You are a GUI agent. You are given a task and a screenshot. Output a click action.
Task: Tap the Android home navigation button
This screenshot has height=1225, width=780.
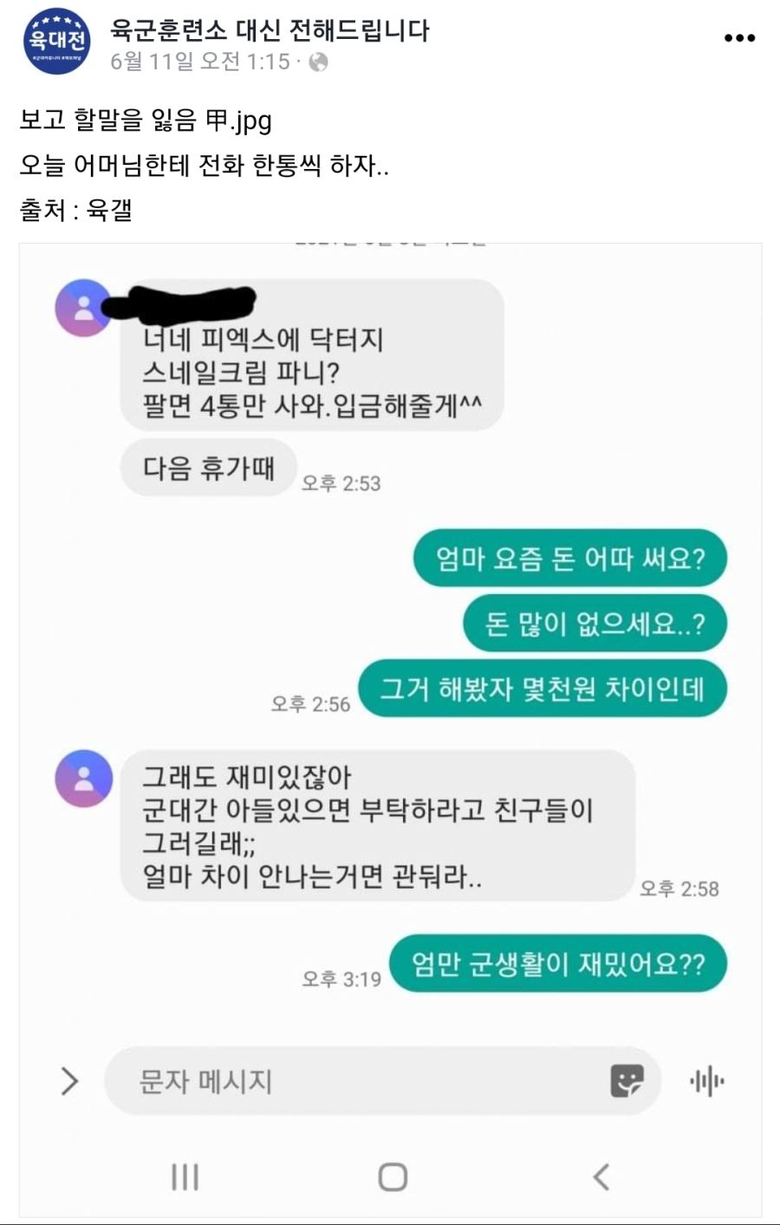tap(393, 1176)
